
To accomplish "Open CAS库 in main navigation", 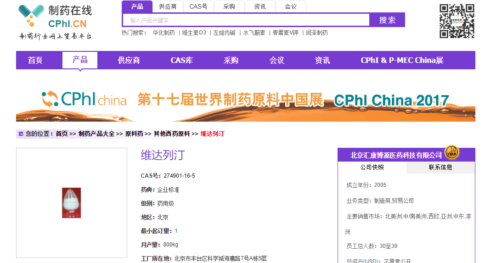I will pos(181,60).
